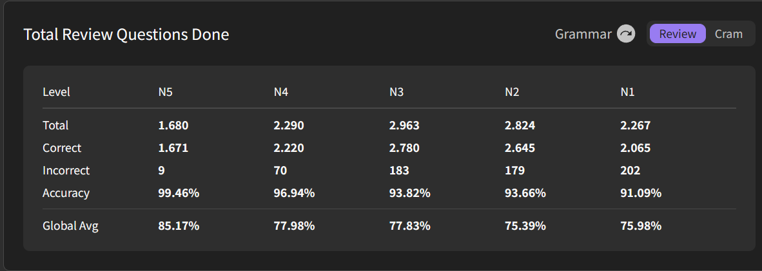Image resolution: width=762 pixels, height=271 pixels.
Task: Click the Accuracy row label
Action: [66, 193]
